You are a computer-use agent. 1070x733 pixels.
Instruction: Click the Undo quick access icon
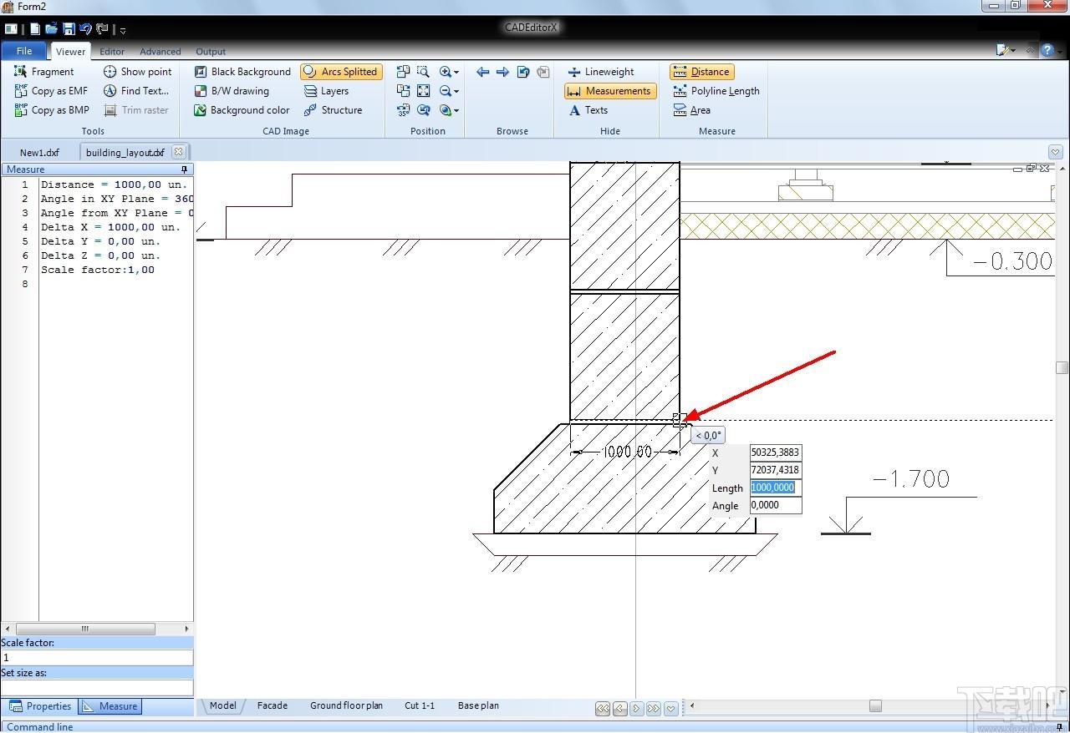click(85, 29)
